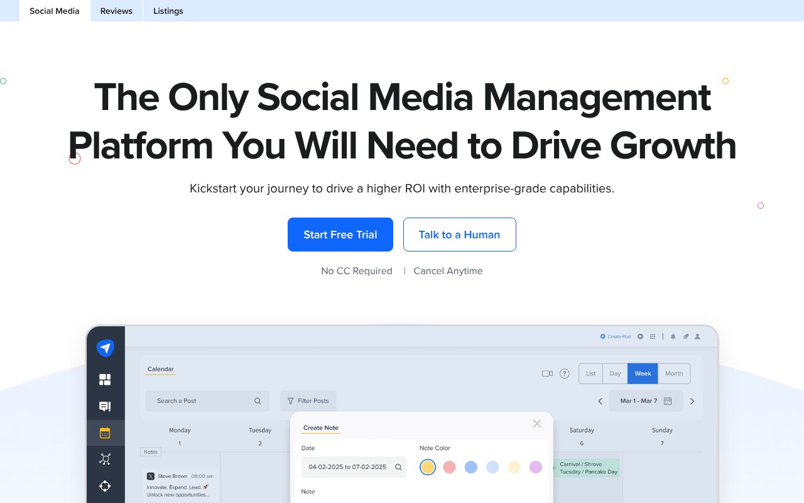Switch calendar to Day view
This screenshot has height=503, width=804.
pyautogui.click(x=615, y=373)
